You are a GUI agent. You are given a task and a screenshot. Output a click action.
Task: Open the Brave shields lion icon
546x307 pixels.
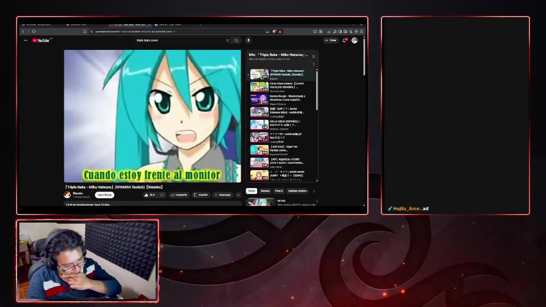pyautogui.click(x=274, y=32)
